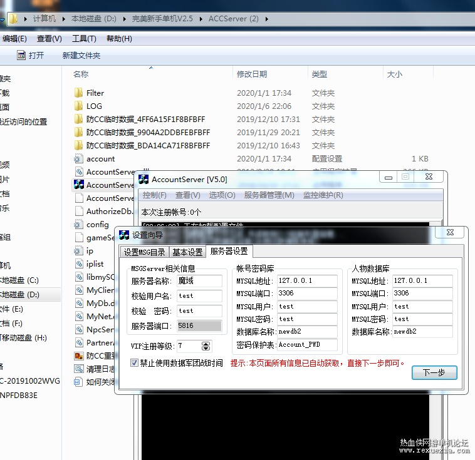475x460 pixels.
Task: Minimize the AccountServer [V5.0] window
Action: pyautogui.click(x=389, y=177)
